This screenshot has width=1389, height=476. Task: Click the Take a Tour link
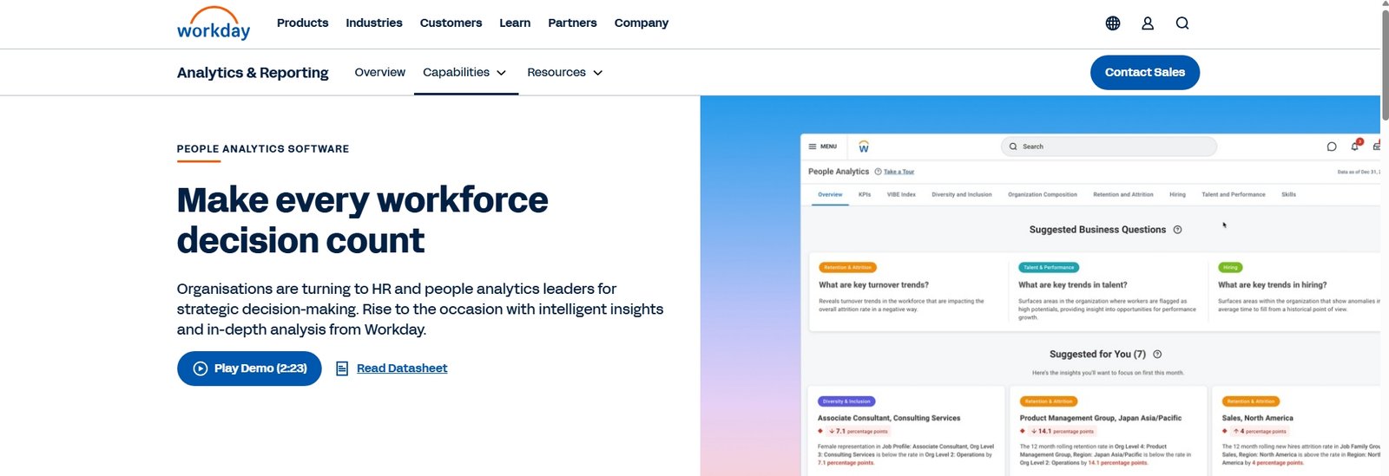tap(899, 172)
